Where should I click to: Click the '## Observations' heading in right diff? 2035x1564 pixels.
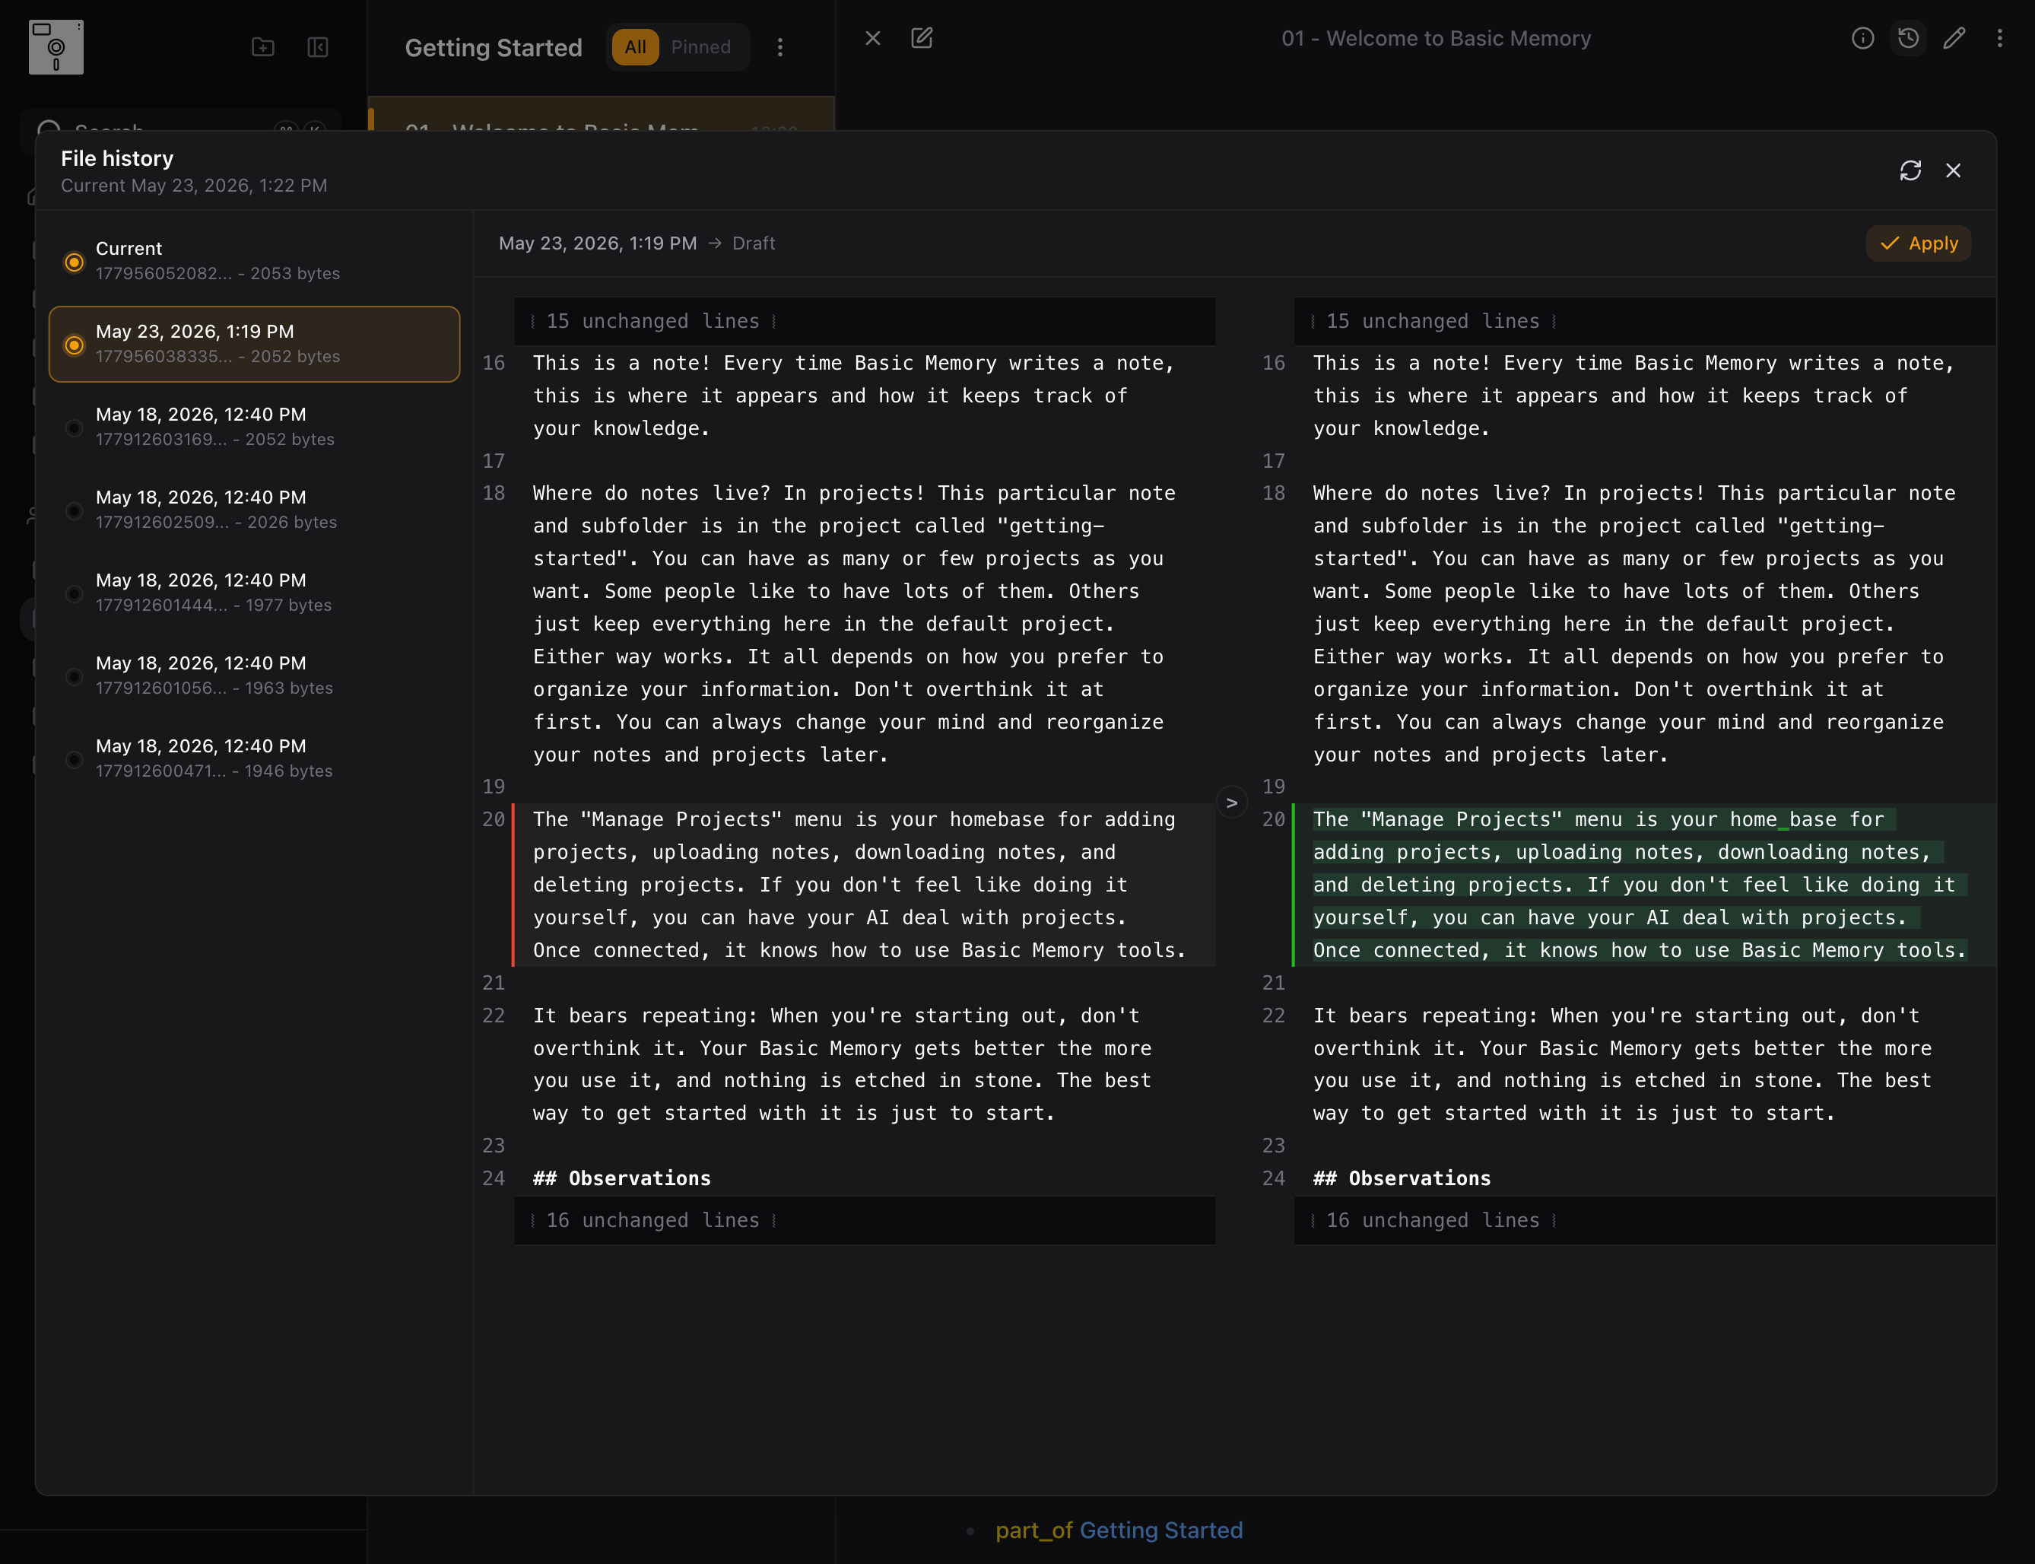point(1402,1178)
